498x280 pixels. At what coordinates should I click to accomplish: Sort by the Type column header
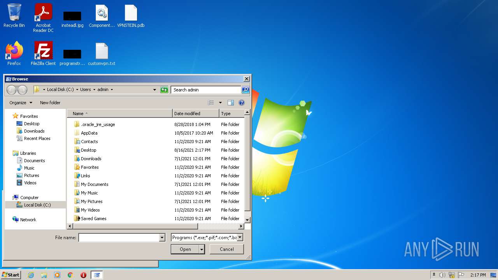point(231,114)
